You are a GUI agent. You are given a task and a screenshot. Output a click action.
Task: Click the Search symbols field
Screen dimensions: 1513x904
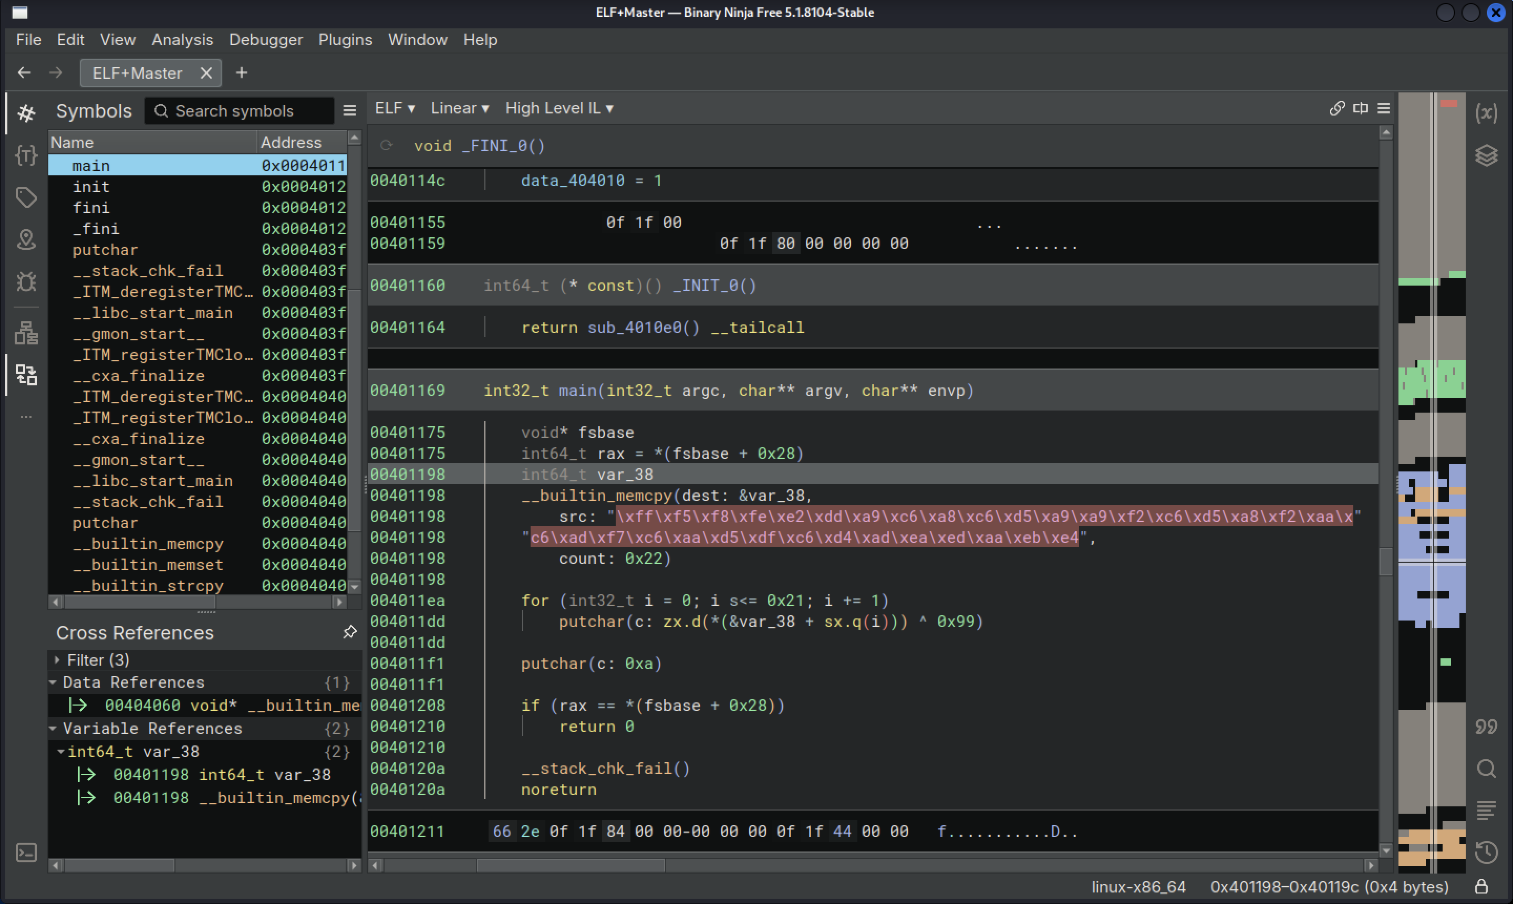click(239, 110)
